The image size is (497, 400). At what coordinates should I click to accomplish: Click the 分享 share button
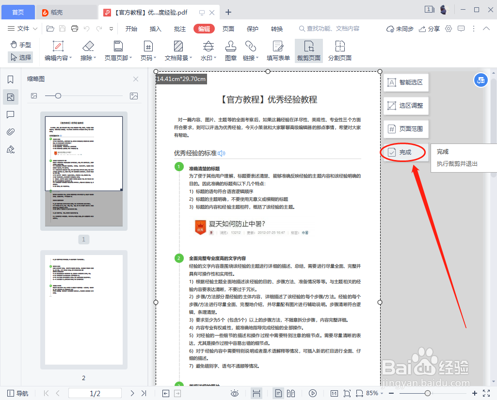[x=429, y=29]
